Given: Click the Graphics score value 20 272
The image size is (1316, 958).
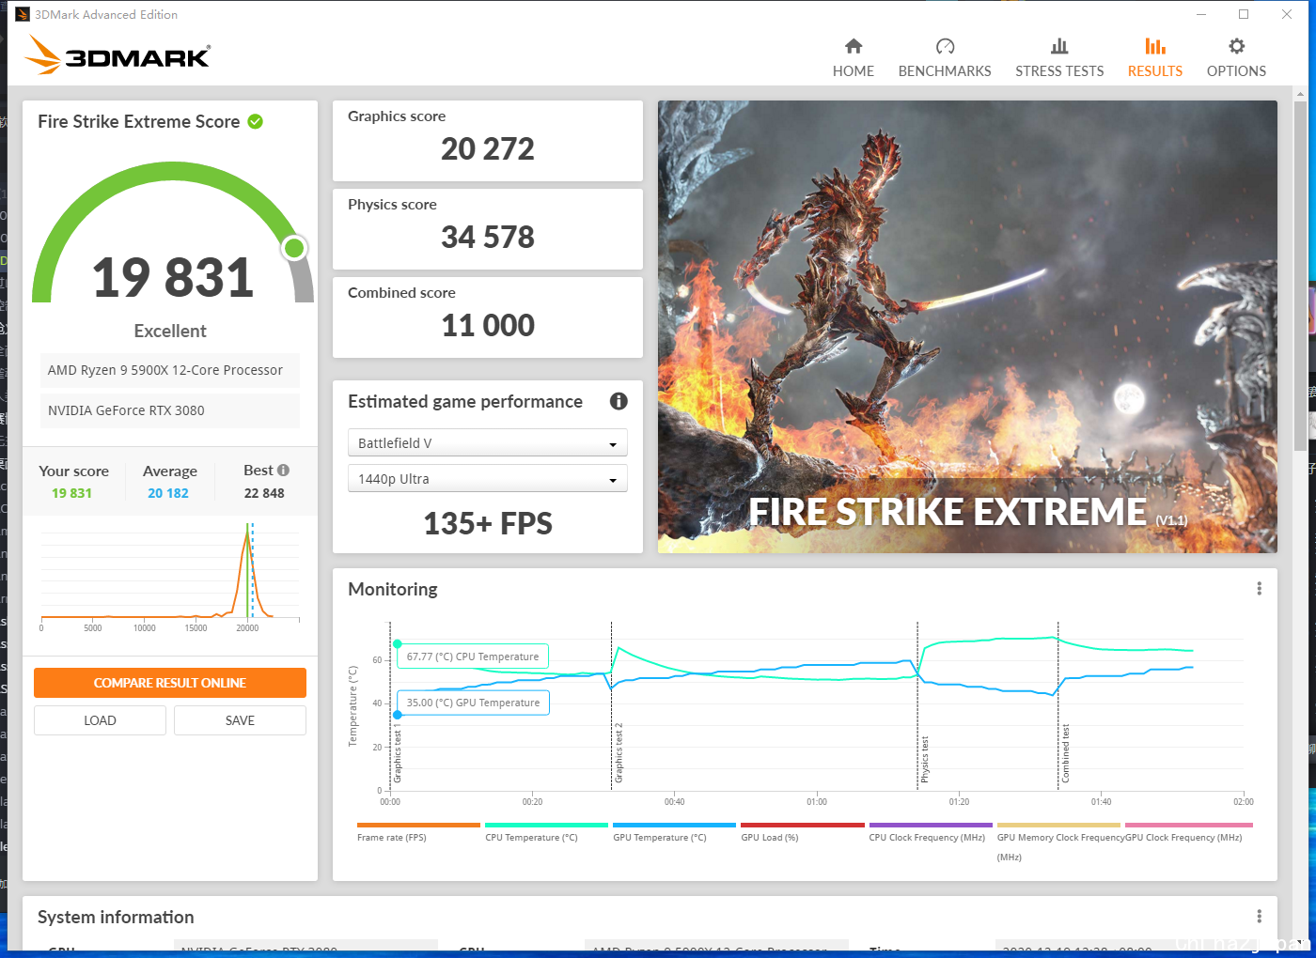Looking at the screenshot, I should (x=488, y=148).
